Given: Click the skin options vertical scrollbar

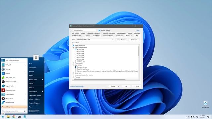Looking at the screenshot, I should [138, 51].
